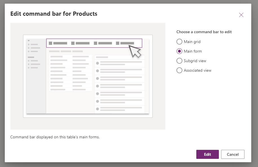
Task: Click the "Subgrid view" label text
Action: pos(195,61)
